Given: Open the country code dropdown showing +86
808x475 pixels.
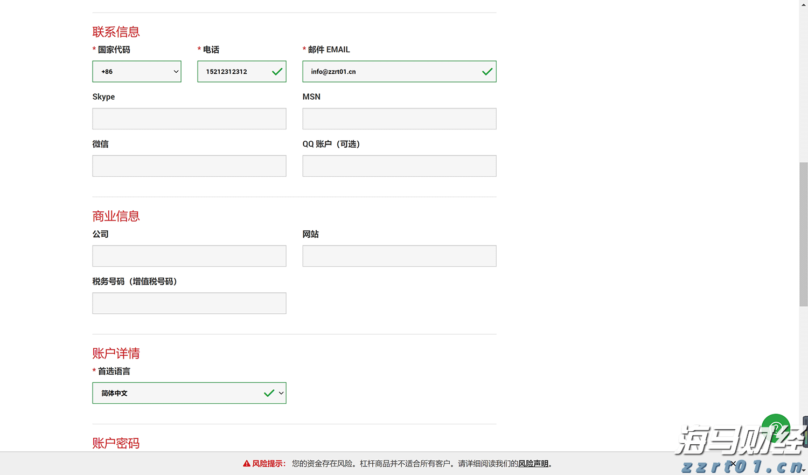Looking at the screenshot, I should tap(136, 71).
